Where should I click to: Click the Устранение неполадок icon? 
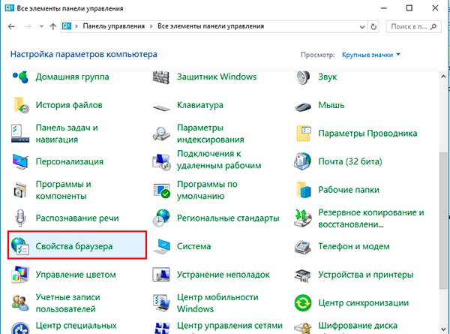(161, 275)
